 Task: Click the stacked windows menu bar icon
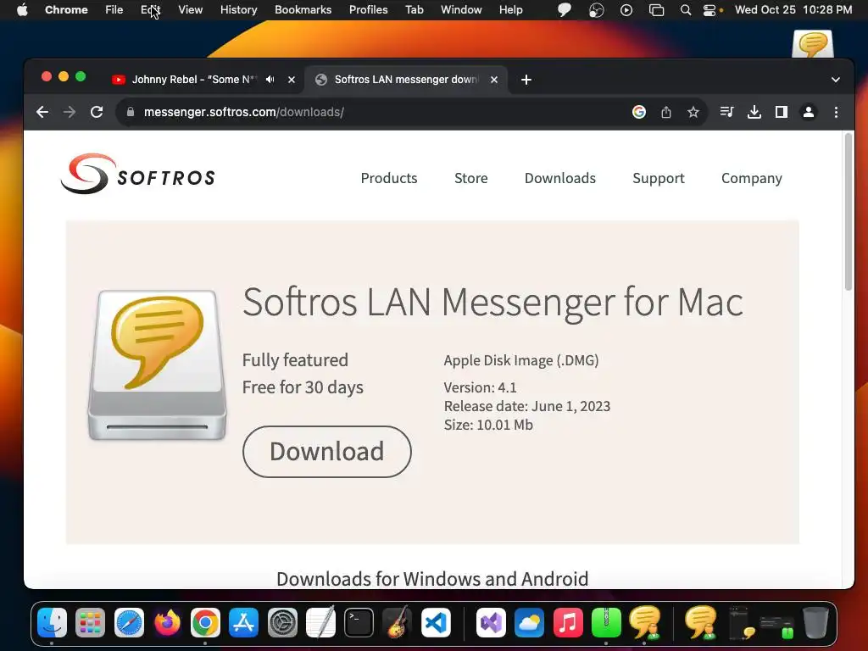coord(656,10)
